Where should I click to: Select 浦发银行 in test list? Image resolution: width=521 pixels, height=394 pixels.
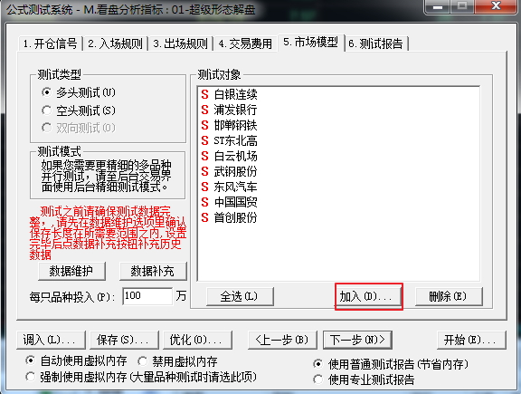pos(235,110)
